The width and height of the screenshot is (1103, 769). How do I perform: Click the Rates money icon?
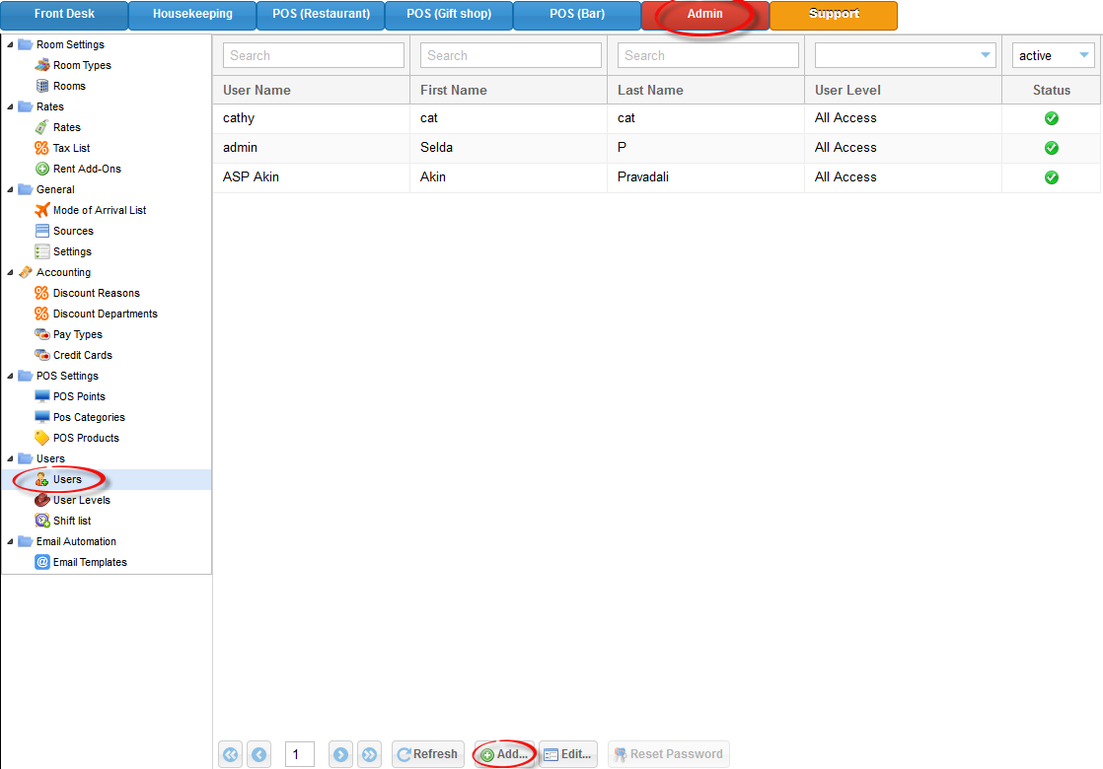tap(42, 127)
